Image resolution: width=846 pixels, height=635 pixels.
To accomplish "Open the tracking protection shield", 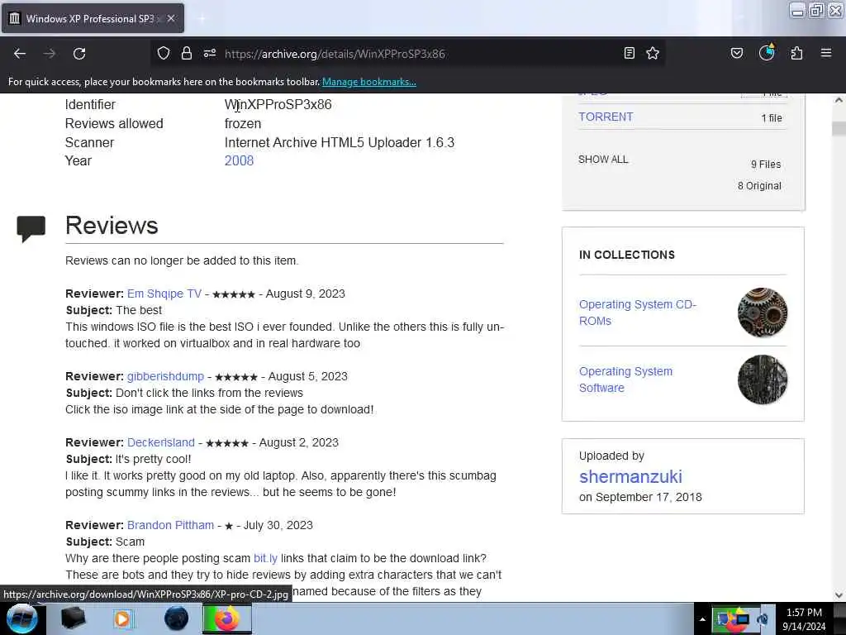I will (164, 54).
